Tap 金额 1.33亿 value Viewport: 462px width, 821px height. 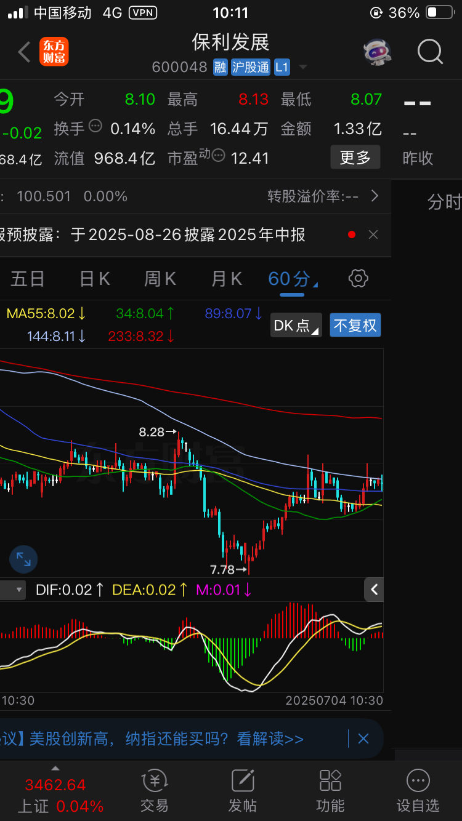tap(358, 129)
